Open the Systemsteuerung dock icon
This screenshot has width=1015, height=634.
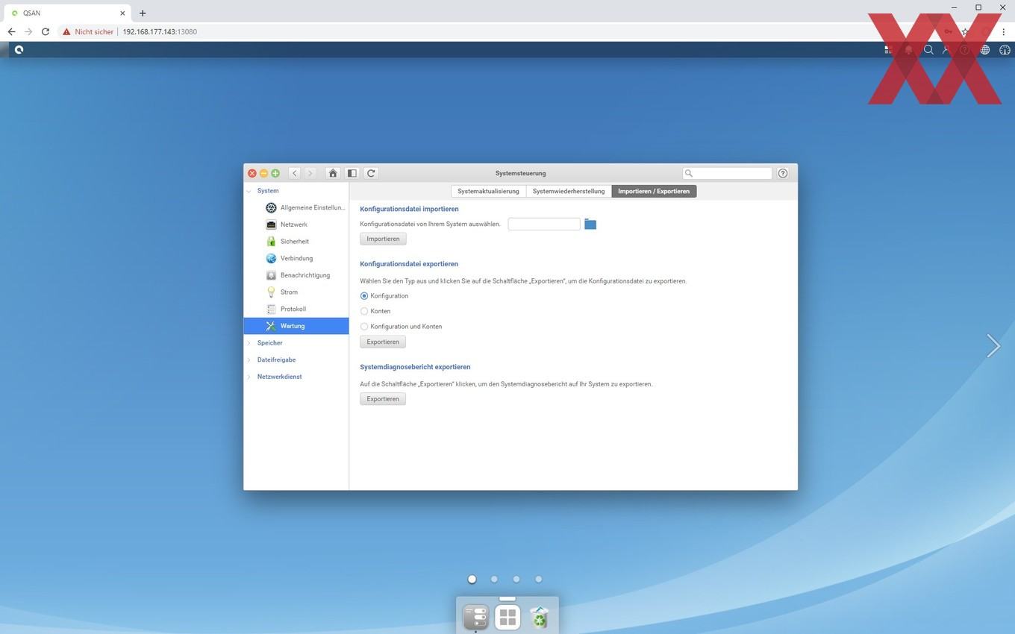(475, 617)
